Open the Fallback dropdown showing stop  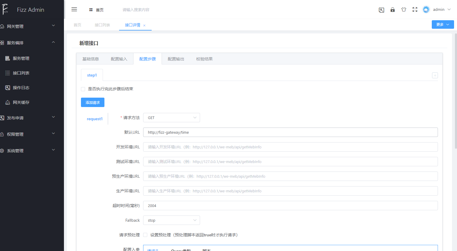[x=171, y=220]
